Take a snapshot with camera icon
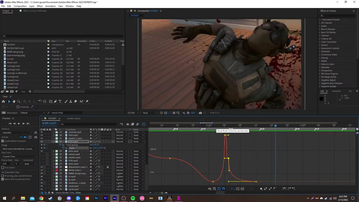 pos(200,113)
